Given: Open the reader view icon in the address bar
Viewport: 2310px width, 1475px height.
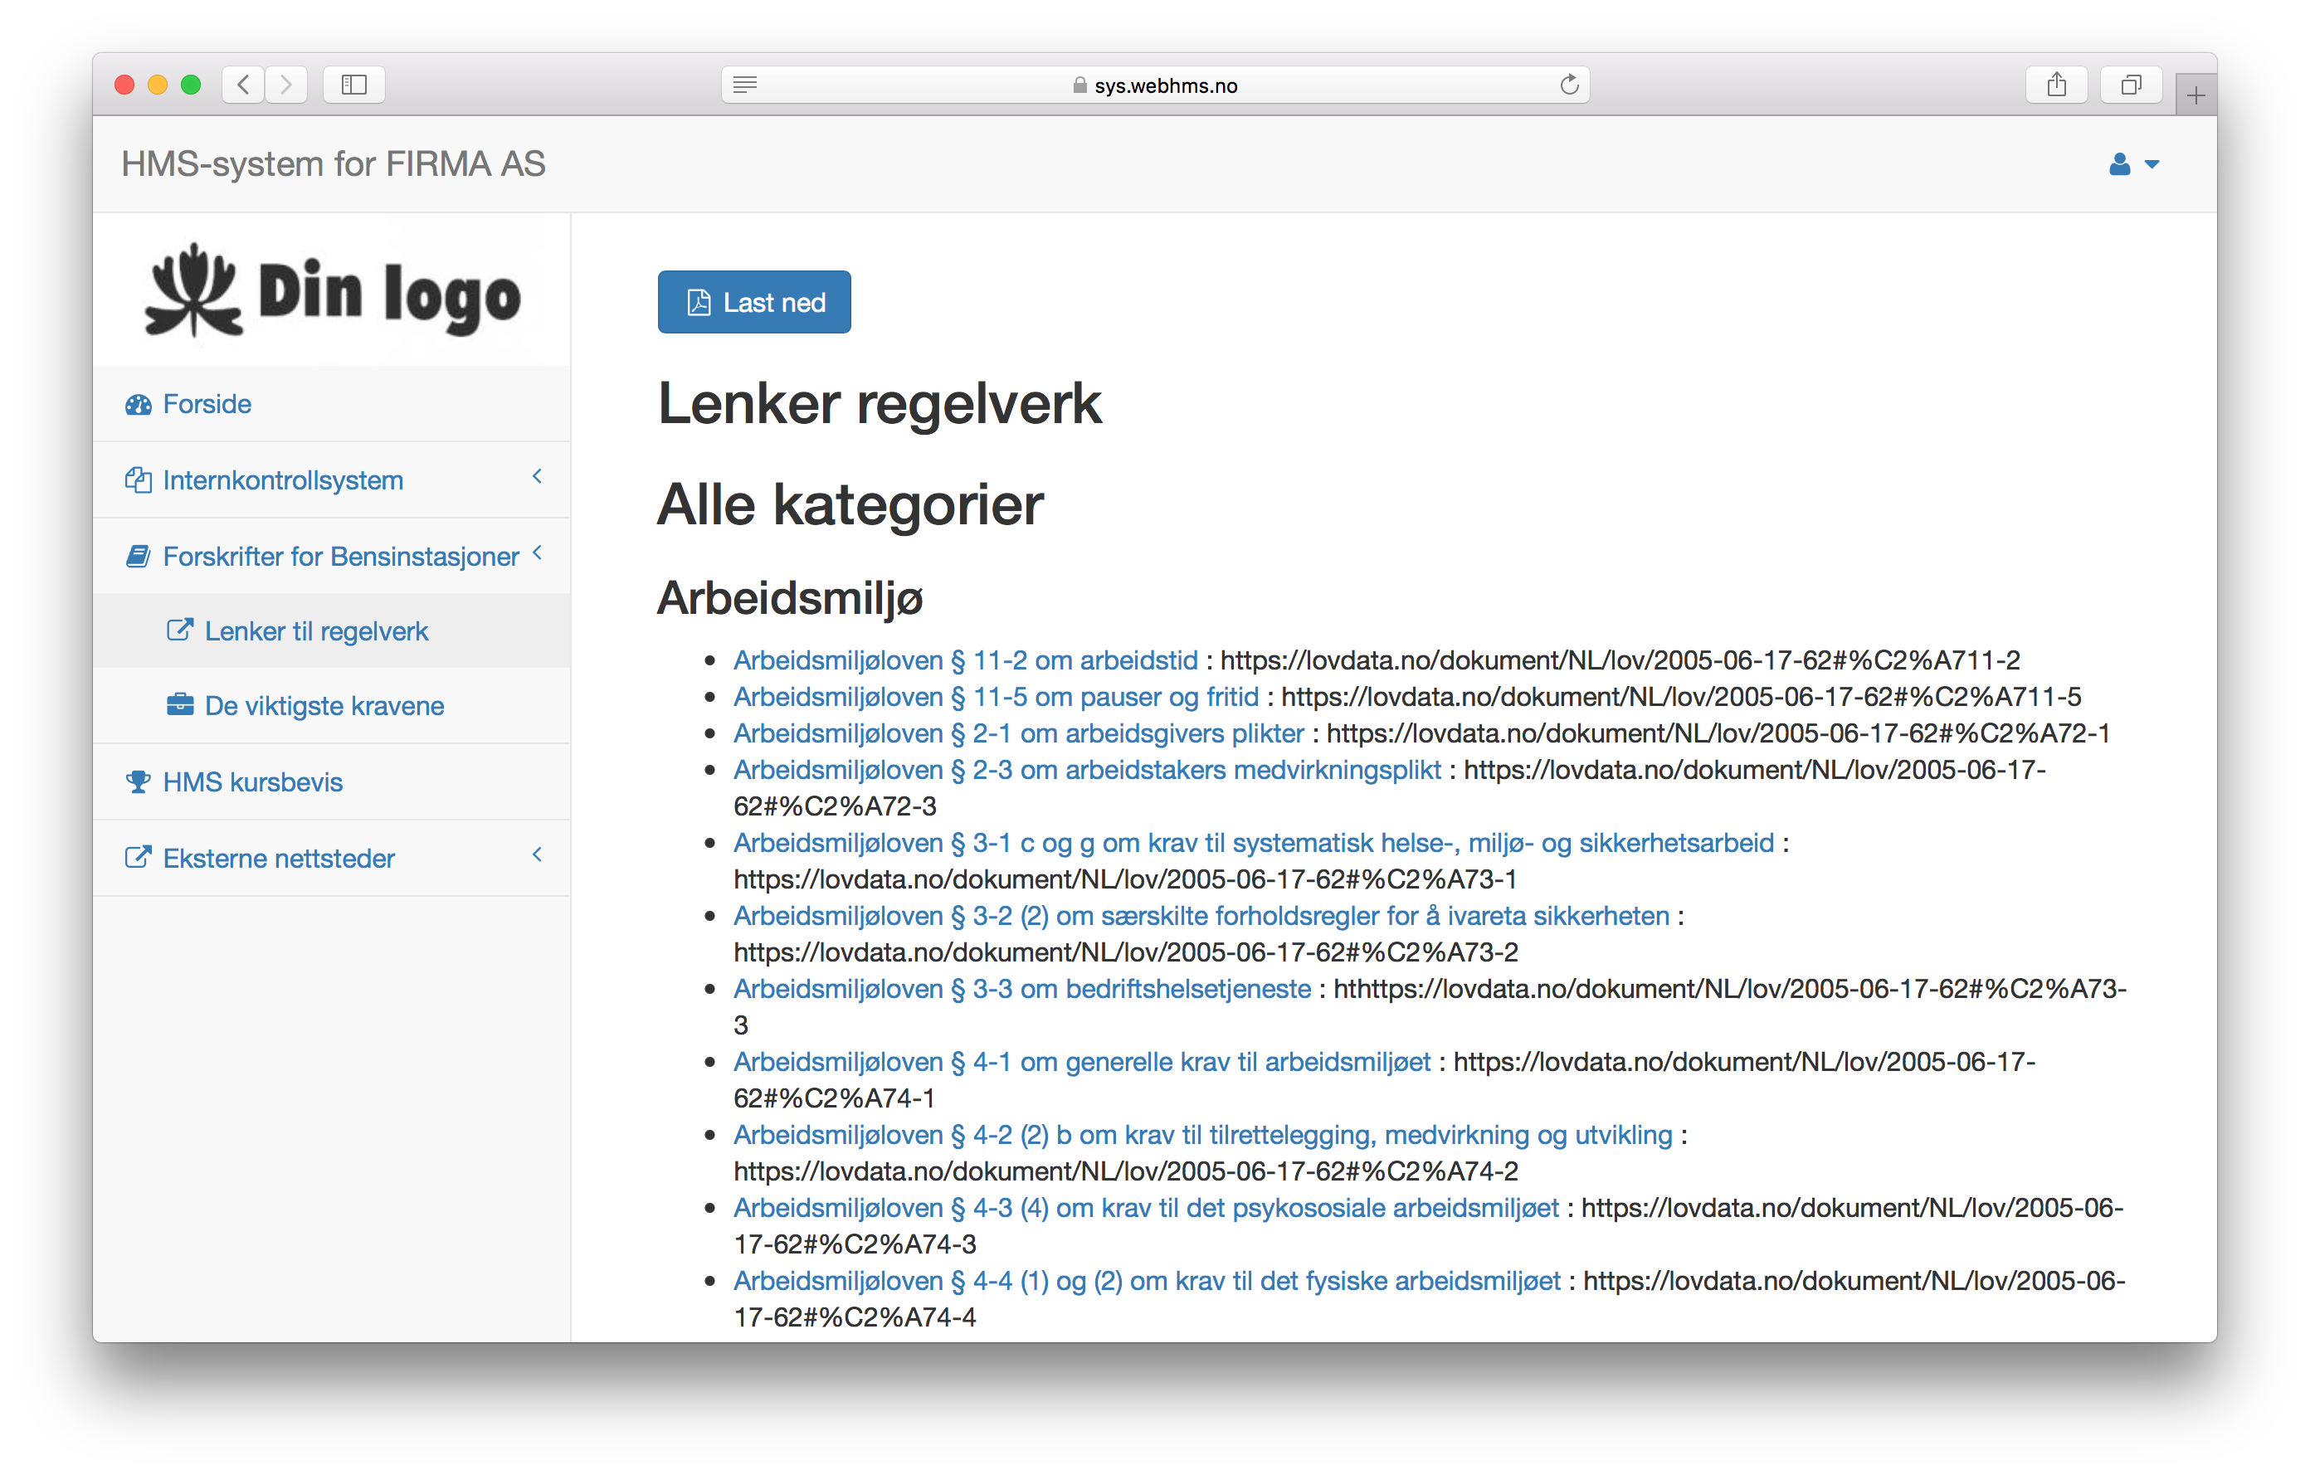Looking at the screenshot, I should pos(745,85).
